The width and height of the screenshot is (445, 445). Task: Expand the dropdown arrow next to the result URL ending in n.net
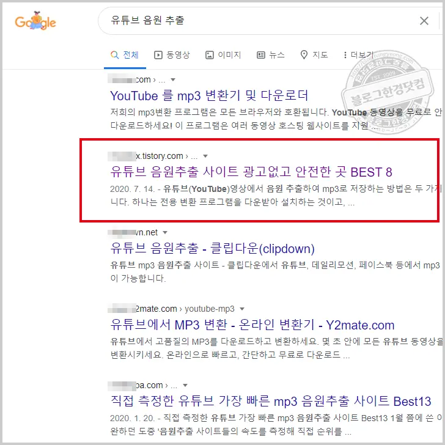(x=165, y=233)
